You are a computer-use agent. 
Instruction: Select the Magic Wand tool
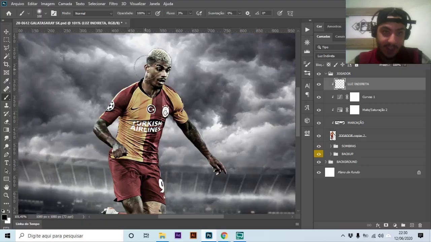[6, 56]
